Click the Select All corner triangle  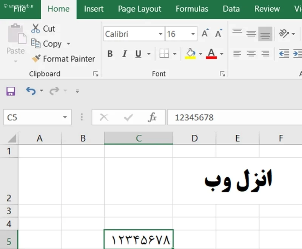point(12,138)
